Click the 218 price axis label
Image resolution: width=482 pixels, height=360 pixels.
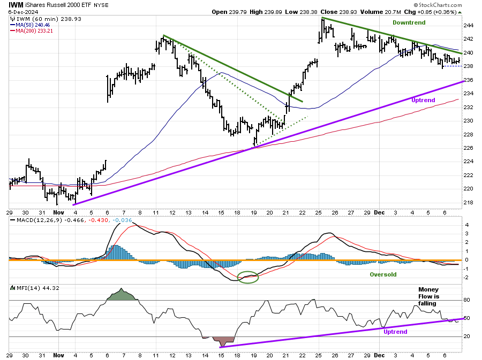click(x=468, y=203)
